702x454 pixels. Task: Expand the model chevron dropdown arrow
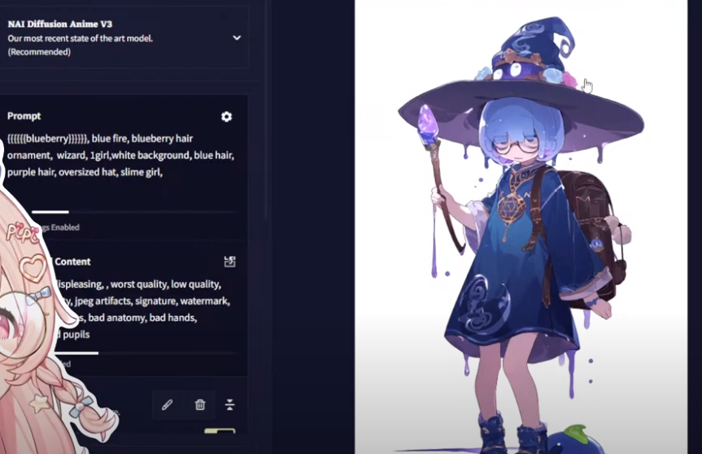point(237,38)
